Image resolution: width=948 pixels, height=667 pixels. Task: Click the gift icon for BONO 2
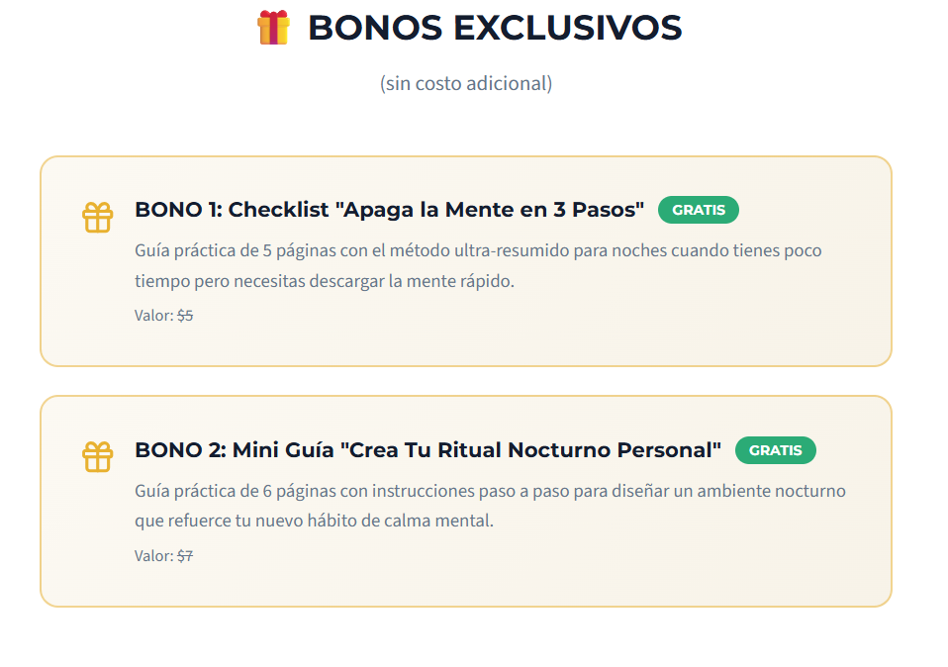click(x=97, y=456)
